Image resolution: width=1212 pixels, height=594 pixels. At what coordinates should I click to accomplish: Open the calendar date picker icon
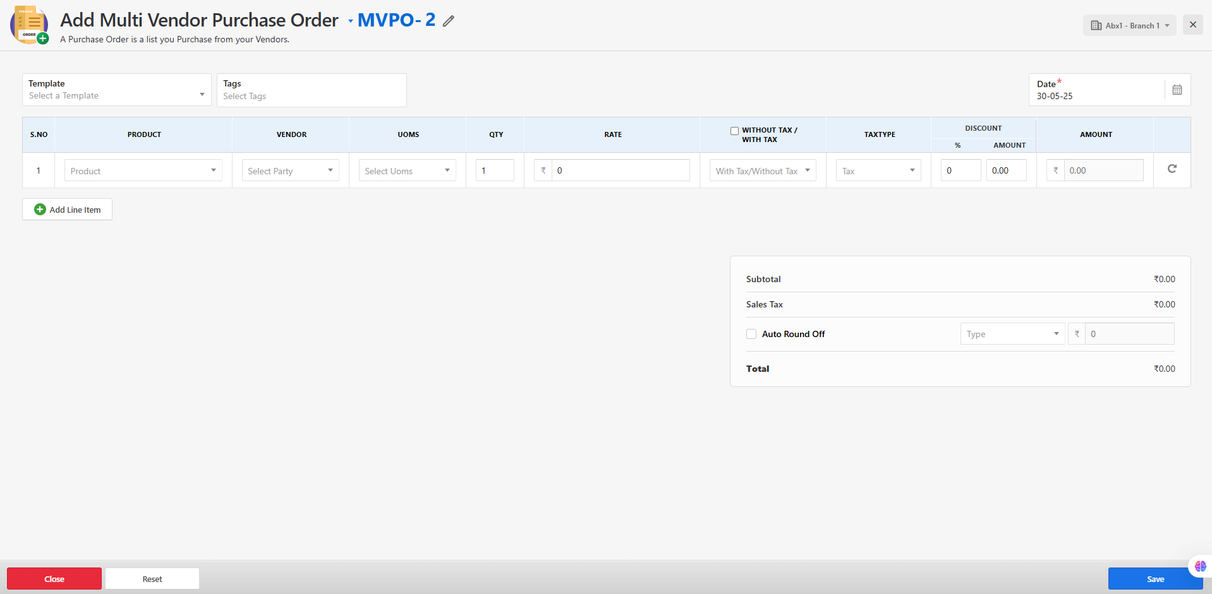(1177, 90)
